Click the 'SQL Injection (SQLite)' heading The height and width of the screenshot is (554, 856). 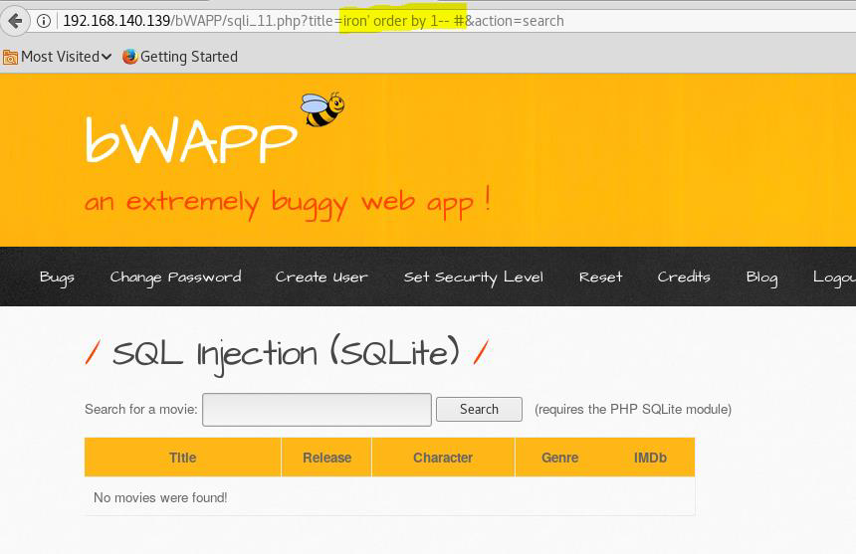point(286,354)
